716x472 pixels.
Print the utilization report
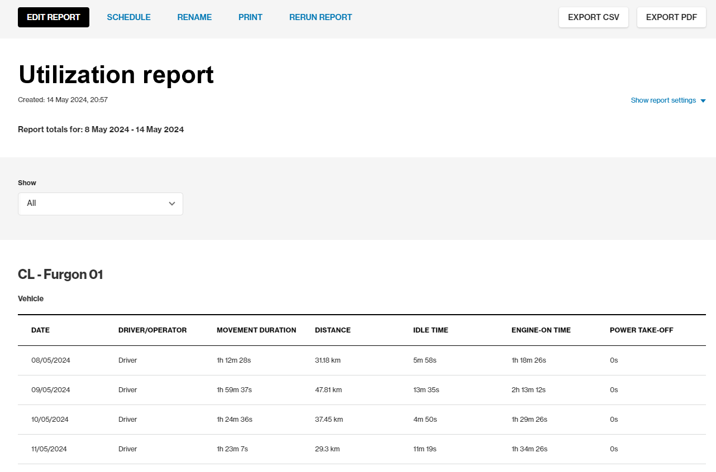(x=250, y=17)
